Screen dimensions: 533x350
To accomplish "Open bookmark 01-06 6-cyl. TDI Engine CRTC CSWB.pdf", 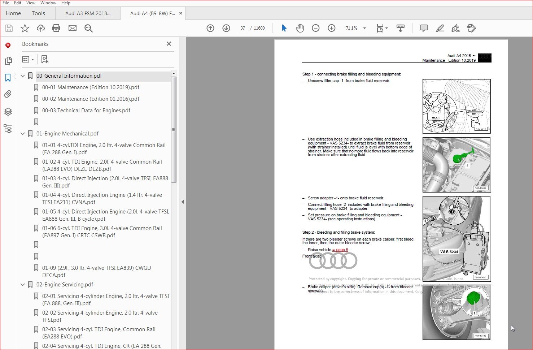I will (102, 232).
